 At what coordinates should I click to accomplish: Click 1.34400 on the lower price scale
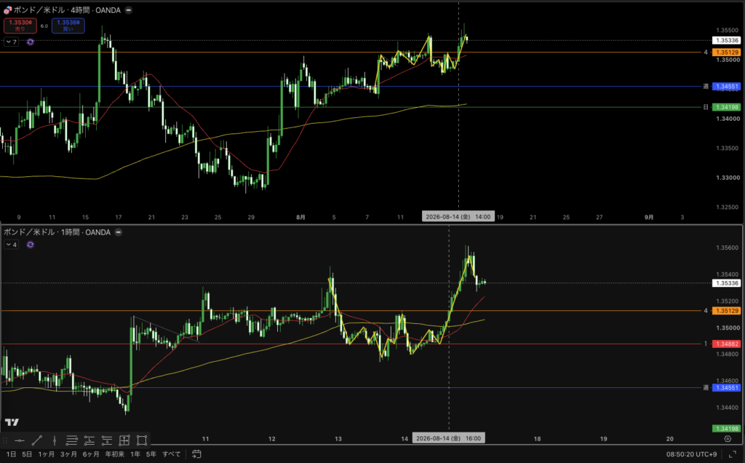(728, 408)
